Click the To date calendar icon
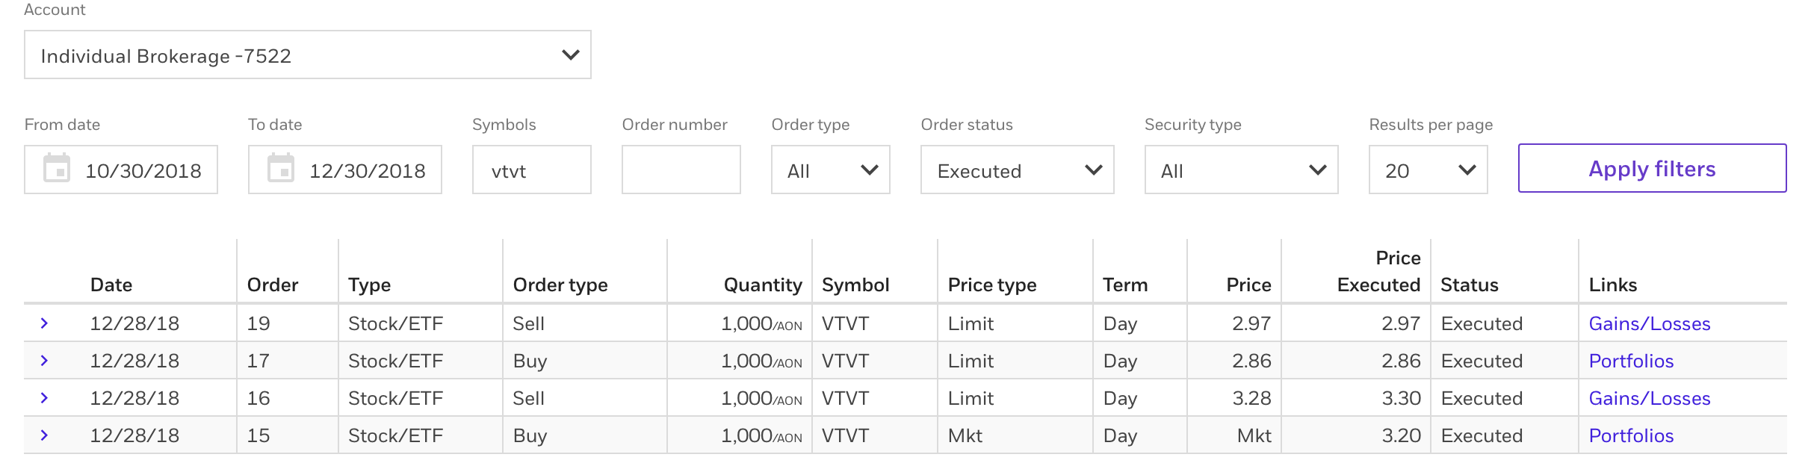This screenshot has width=1817, height=472. (281, 169)
